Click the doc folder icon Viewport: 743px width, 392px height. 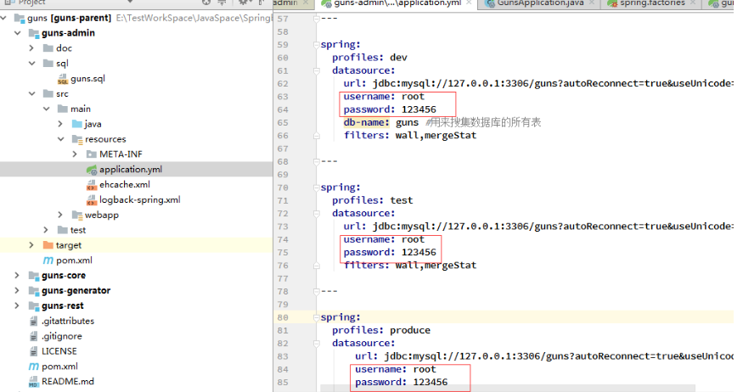pos(48,48)
